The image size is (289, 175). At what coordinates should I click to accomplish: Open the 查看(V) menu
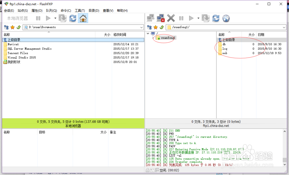pyautogui.click(x=108, y=11)
